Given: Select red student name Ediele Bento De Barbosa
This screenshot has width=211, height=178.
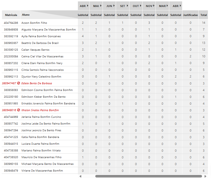Looking at the screenshot, I should pos(37,83).
